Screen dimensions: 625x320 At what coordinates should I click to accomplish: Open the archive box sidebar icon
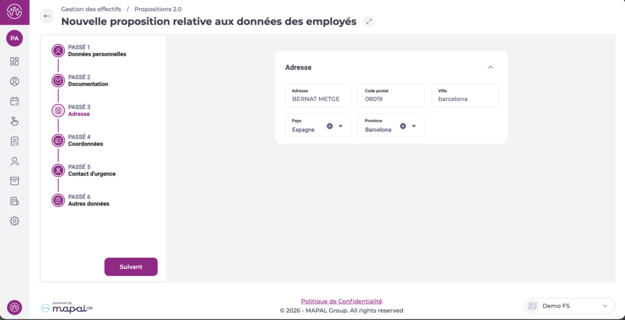(x=15, y=181)
